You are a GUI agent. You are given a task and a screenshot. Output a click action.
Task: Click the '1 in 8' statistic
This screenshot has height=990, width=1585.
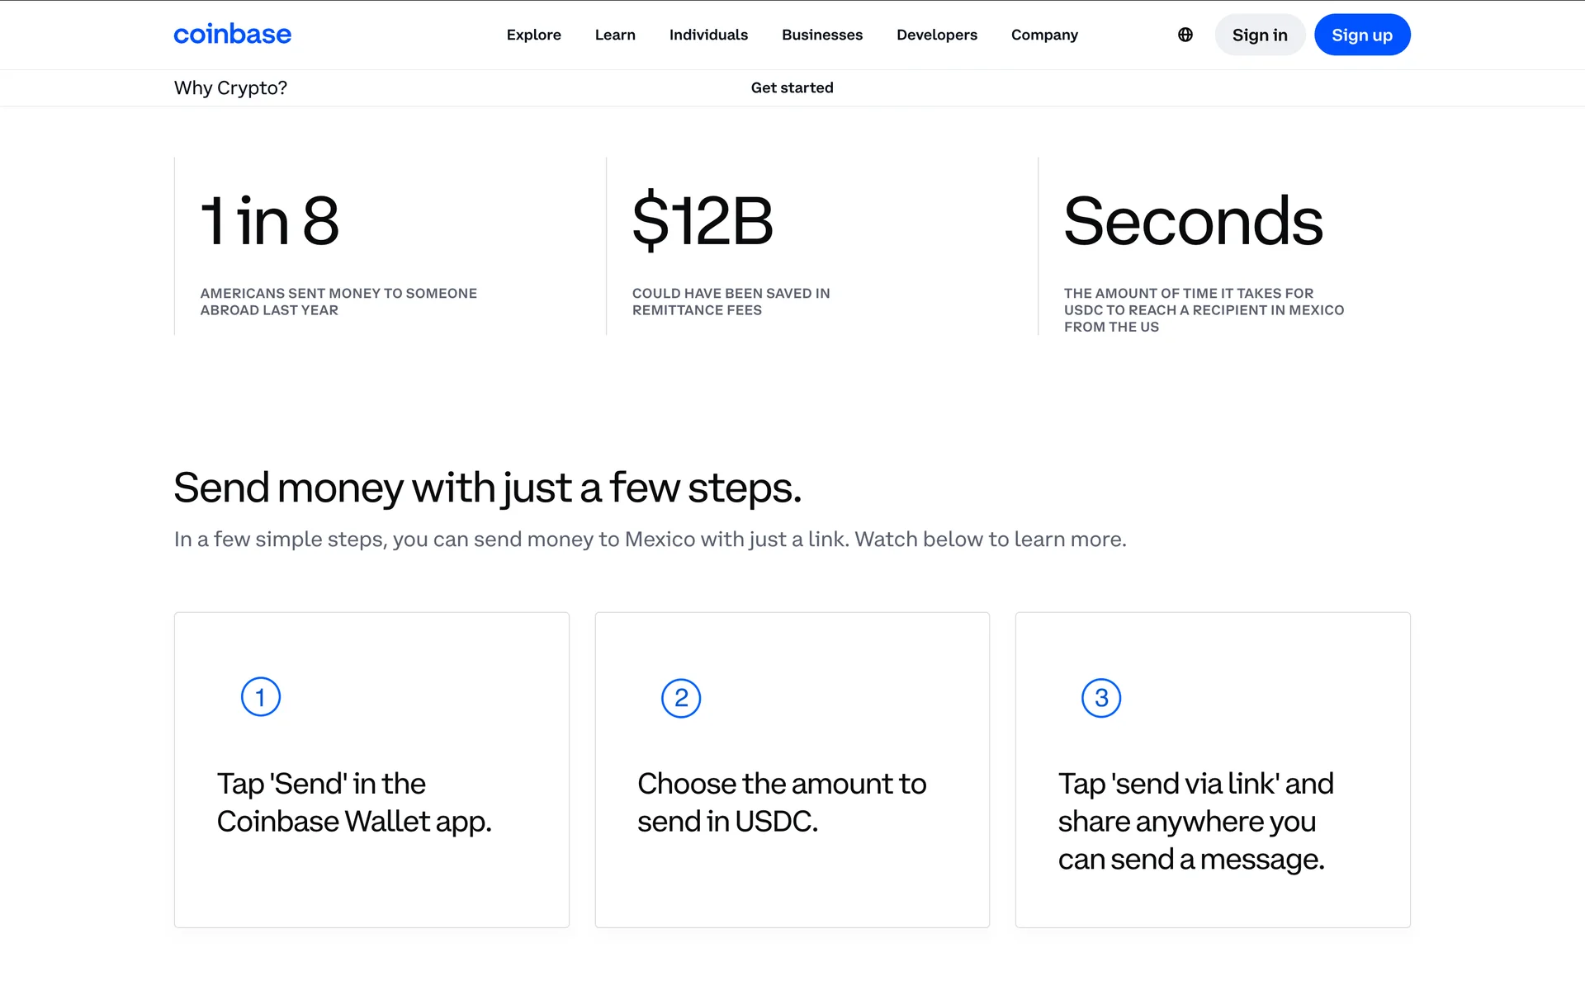click(270, 221)
